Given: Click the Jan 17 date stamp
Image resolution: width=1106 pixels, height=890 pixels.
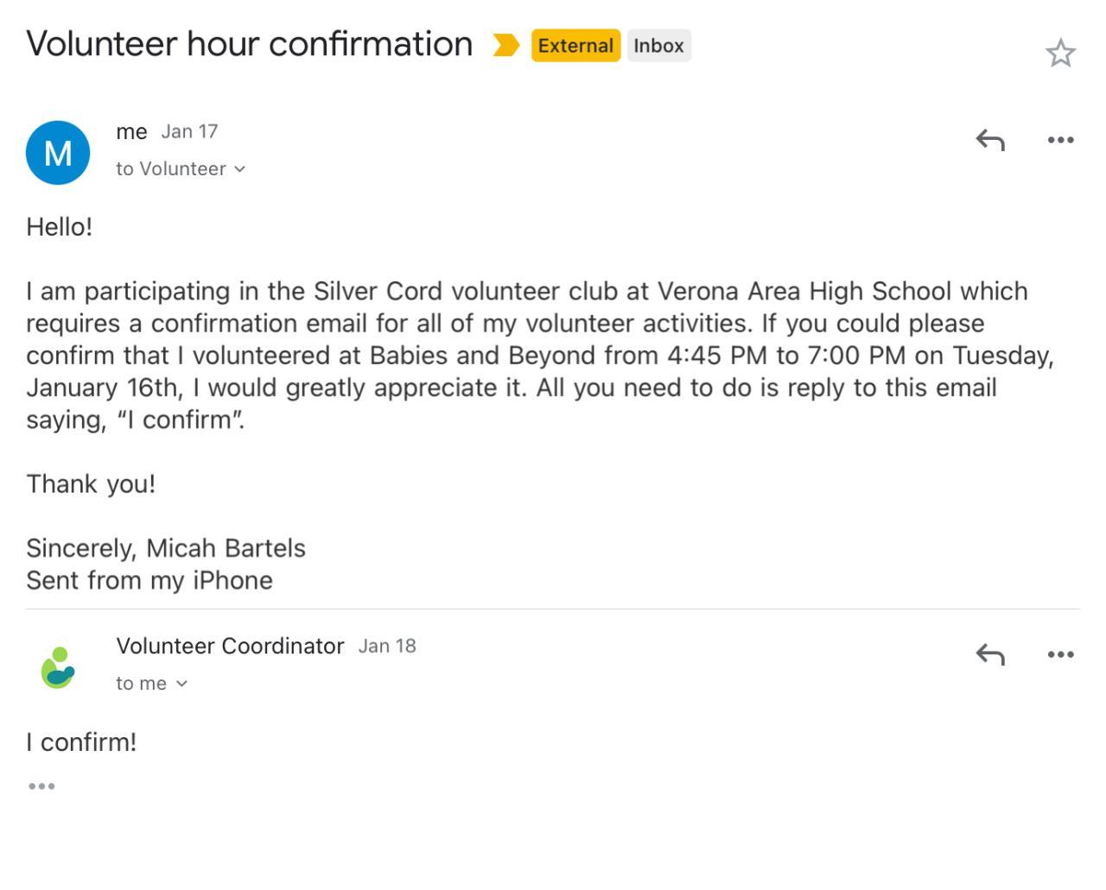Looking at the screenshot, I should [x=189, y=132].
